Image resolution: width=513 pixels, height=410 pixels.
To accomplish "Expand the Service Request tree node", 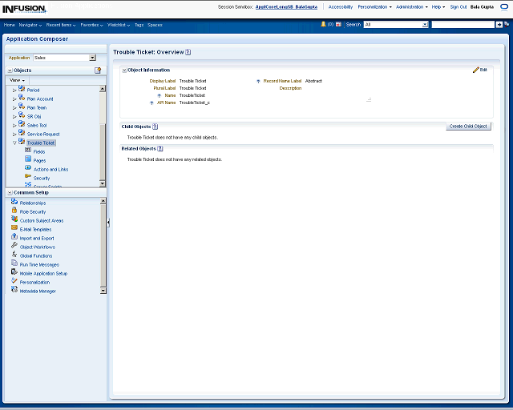I will point(14,134).
